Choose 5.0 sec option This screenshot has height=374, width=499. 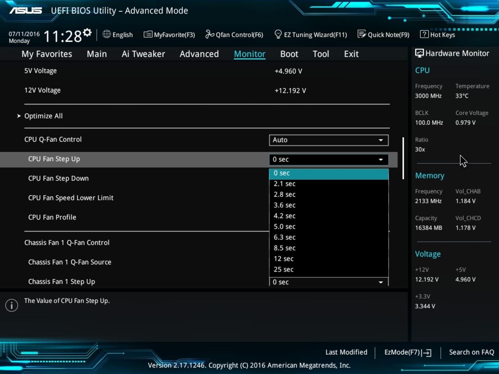point(329,227)
